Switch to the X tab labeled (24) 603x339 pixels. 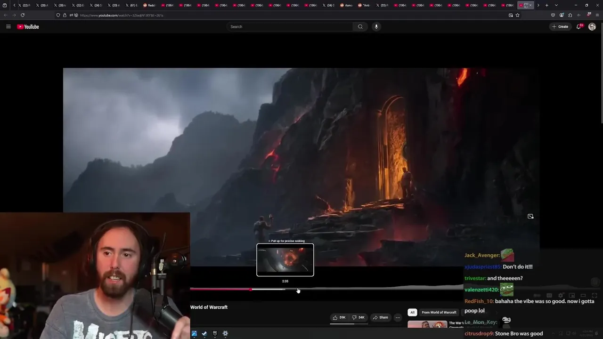pyautogui.click(x=96, y=5)
